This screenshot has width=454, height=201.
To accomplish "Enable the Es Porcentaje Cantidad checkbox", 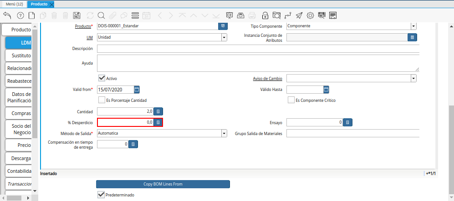I will coord(102,100).
